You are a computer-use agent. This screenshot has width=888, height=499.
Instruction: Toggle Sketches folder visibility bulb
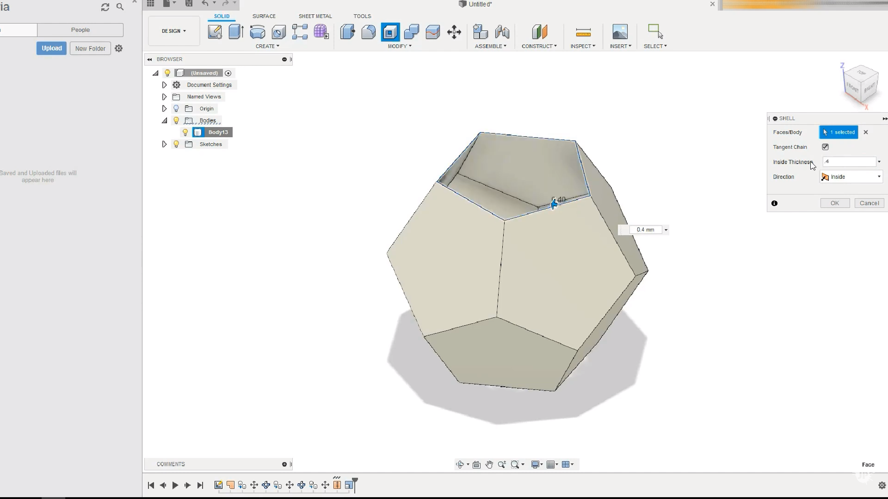tap(176, 144)
